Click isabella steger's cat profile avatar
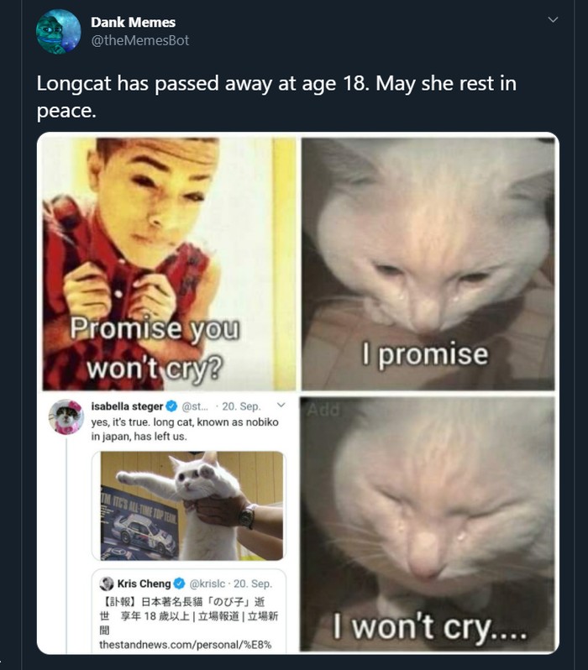588x670 pixels. pos(66,416)
